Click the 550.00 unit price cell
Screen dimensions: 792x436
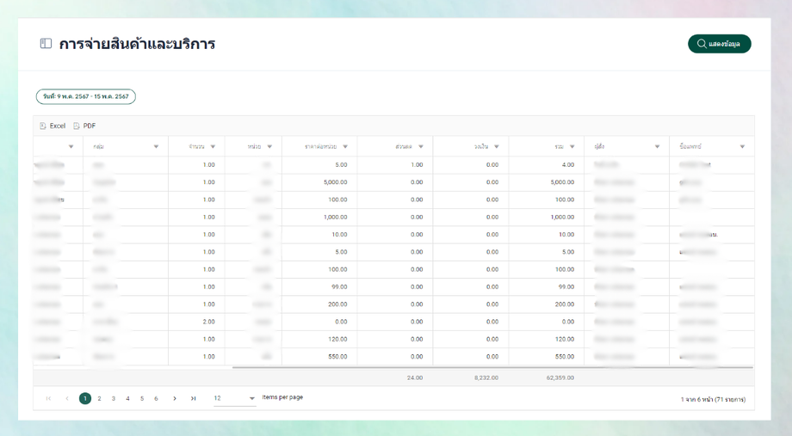pos(337,356)
